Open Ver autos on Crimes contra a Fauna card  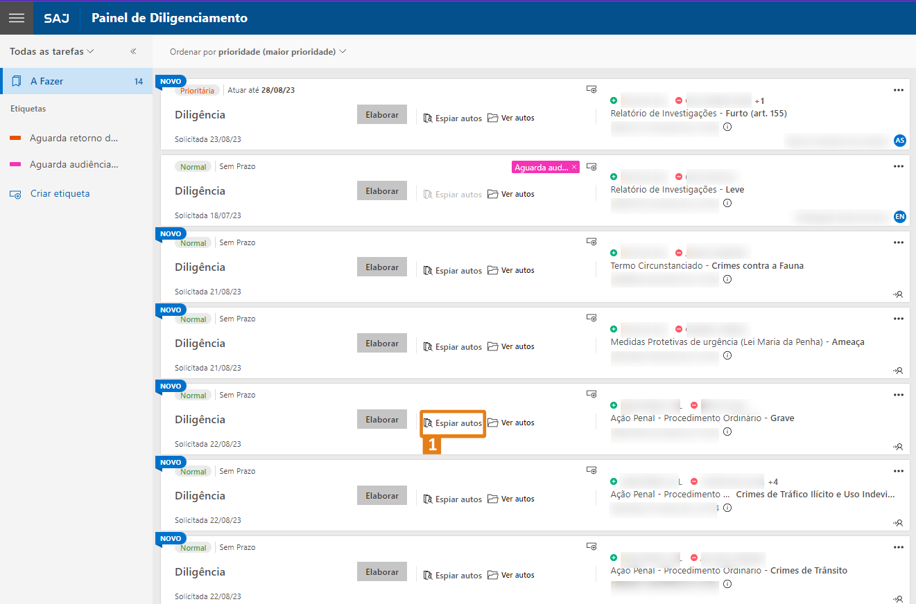click(x=511, y=270)
